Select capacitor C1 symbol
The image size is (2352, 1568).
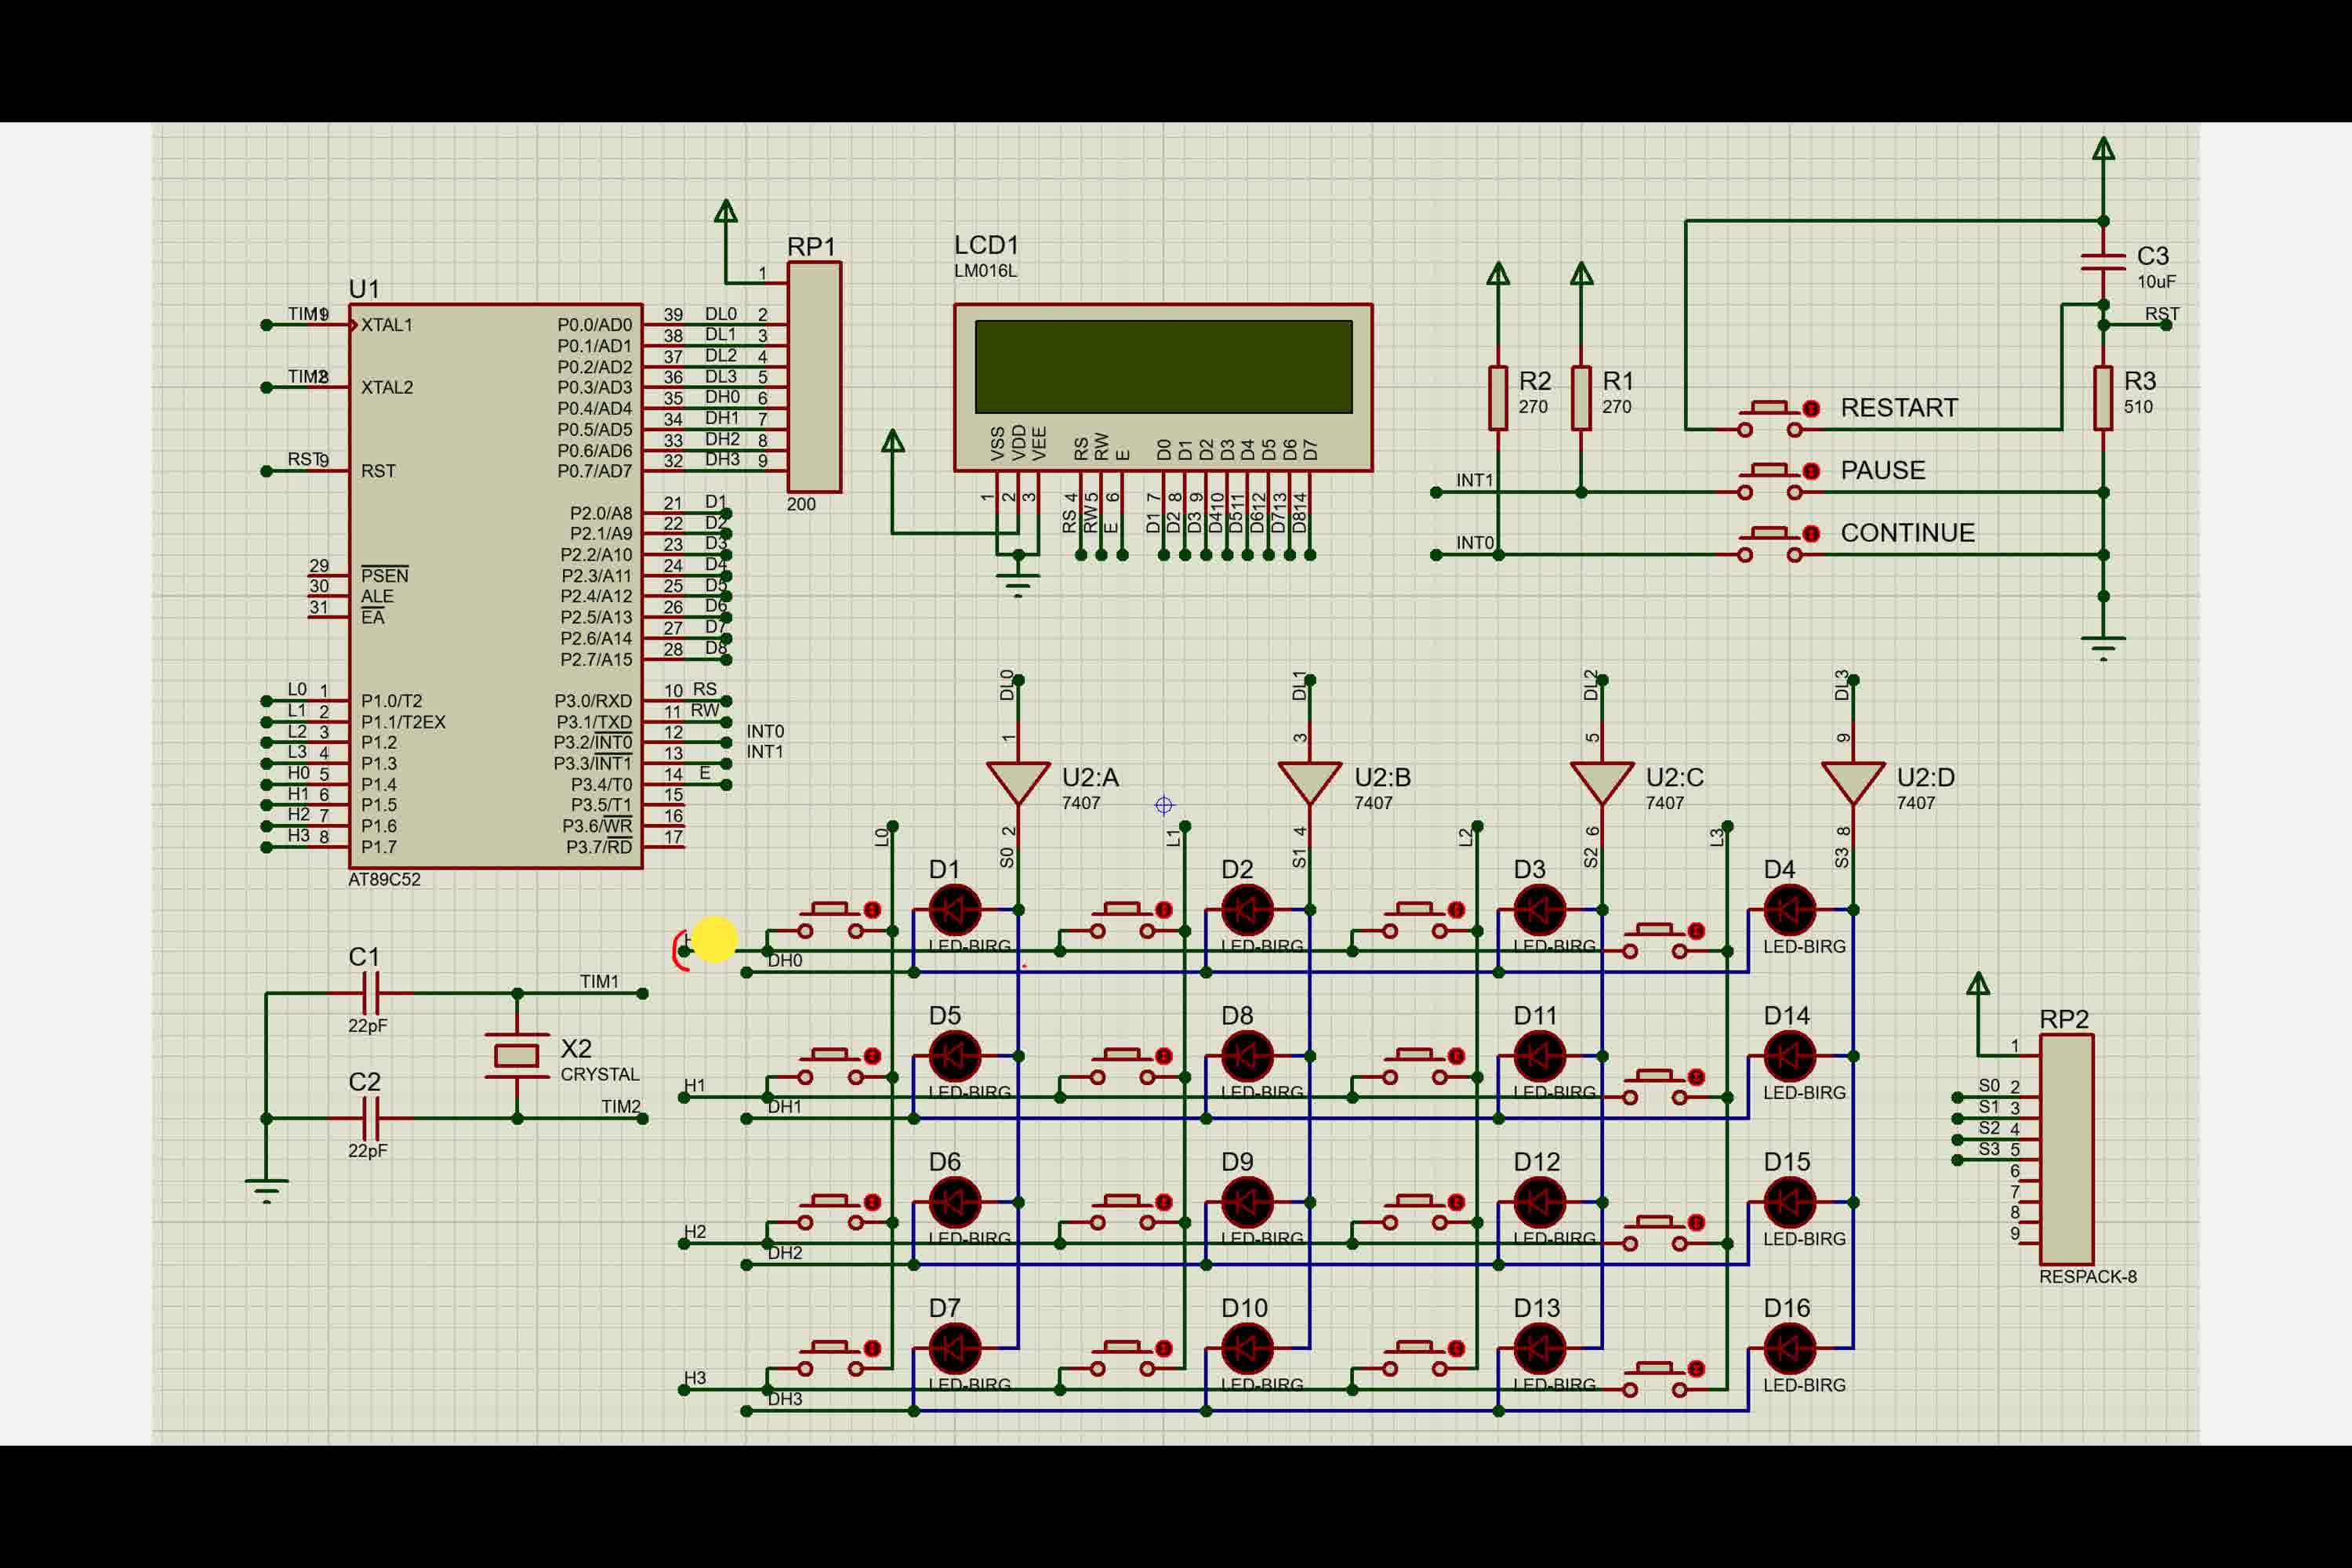[370, 993]
